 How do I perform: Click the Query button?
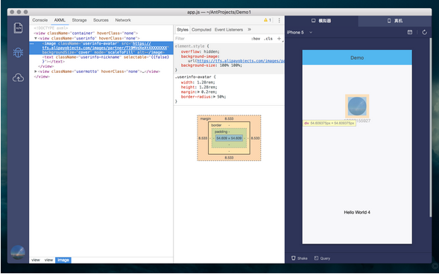(322, 258)
